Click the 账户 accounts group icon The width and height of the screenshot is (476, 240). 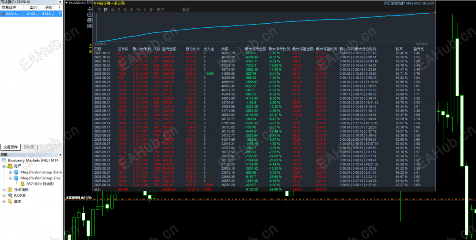[9, 166]
